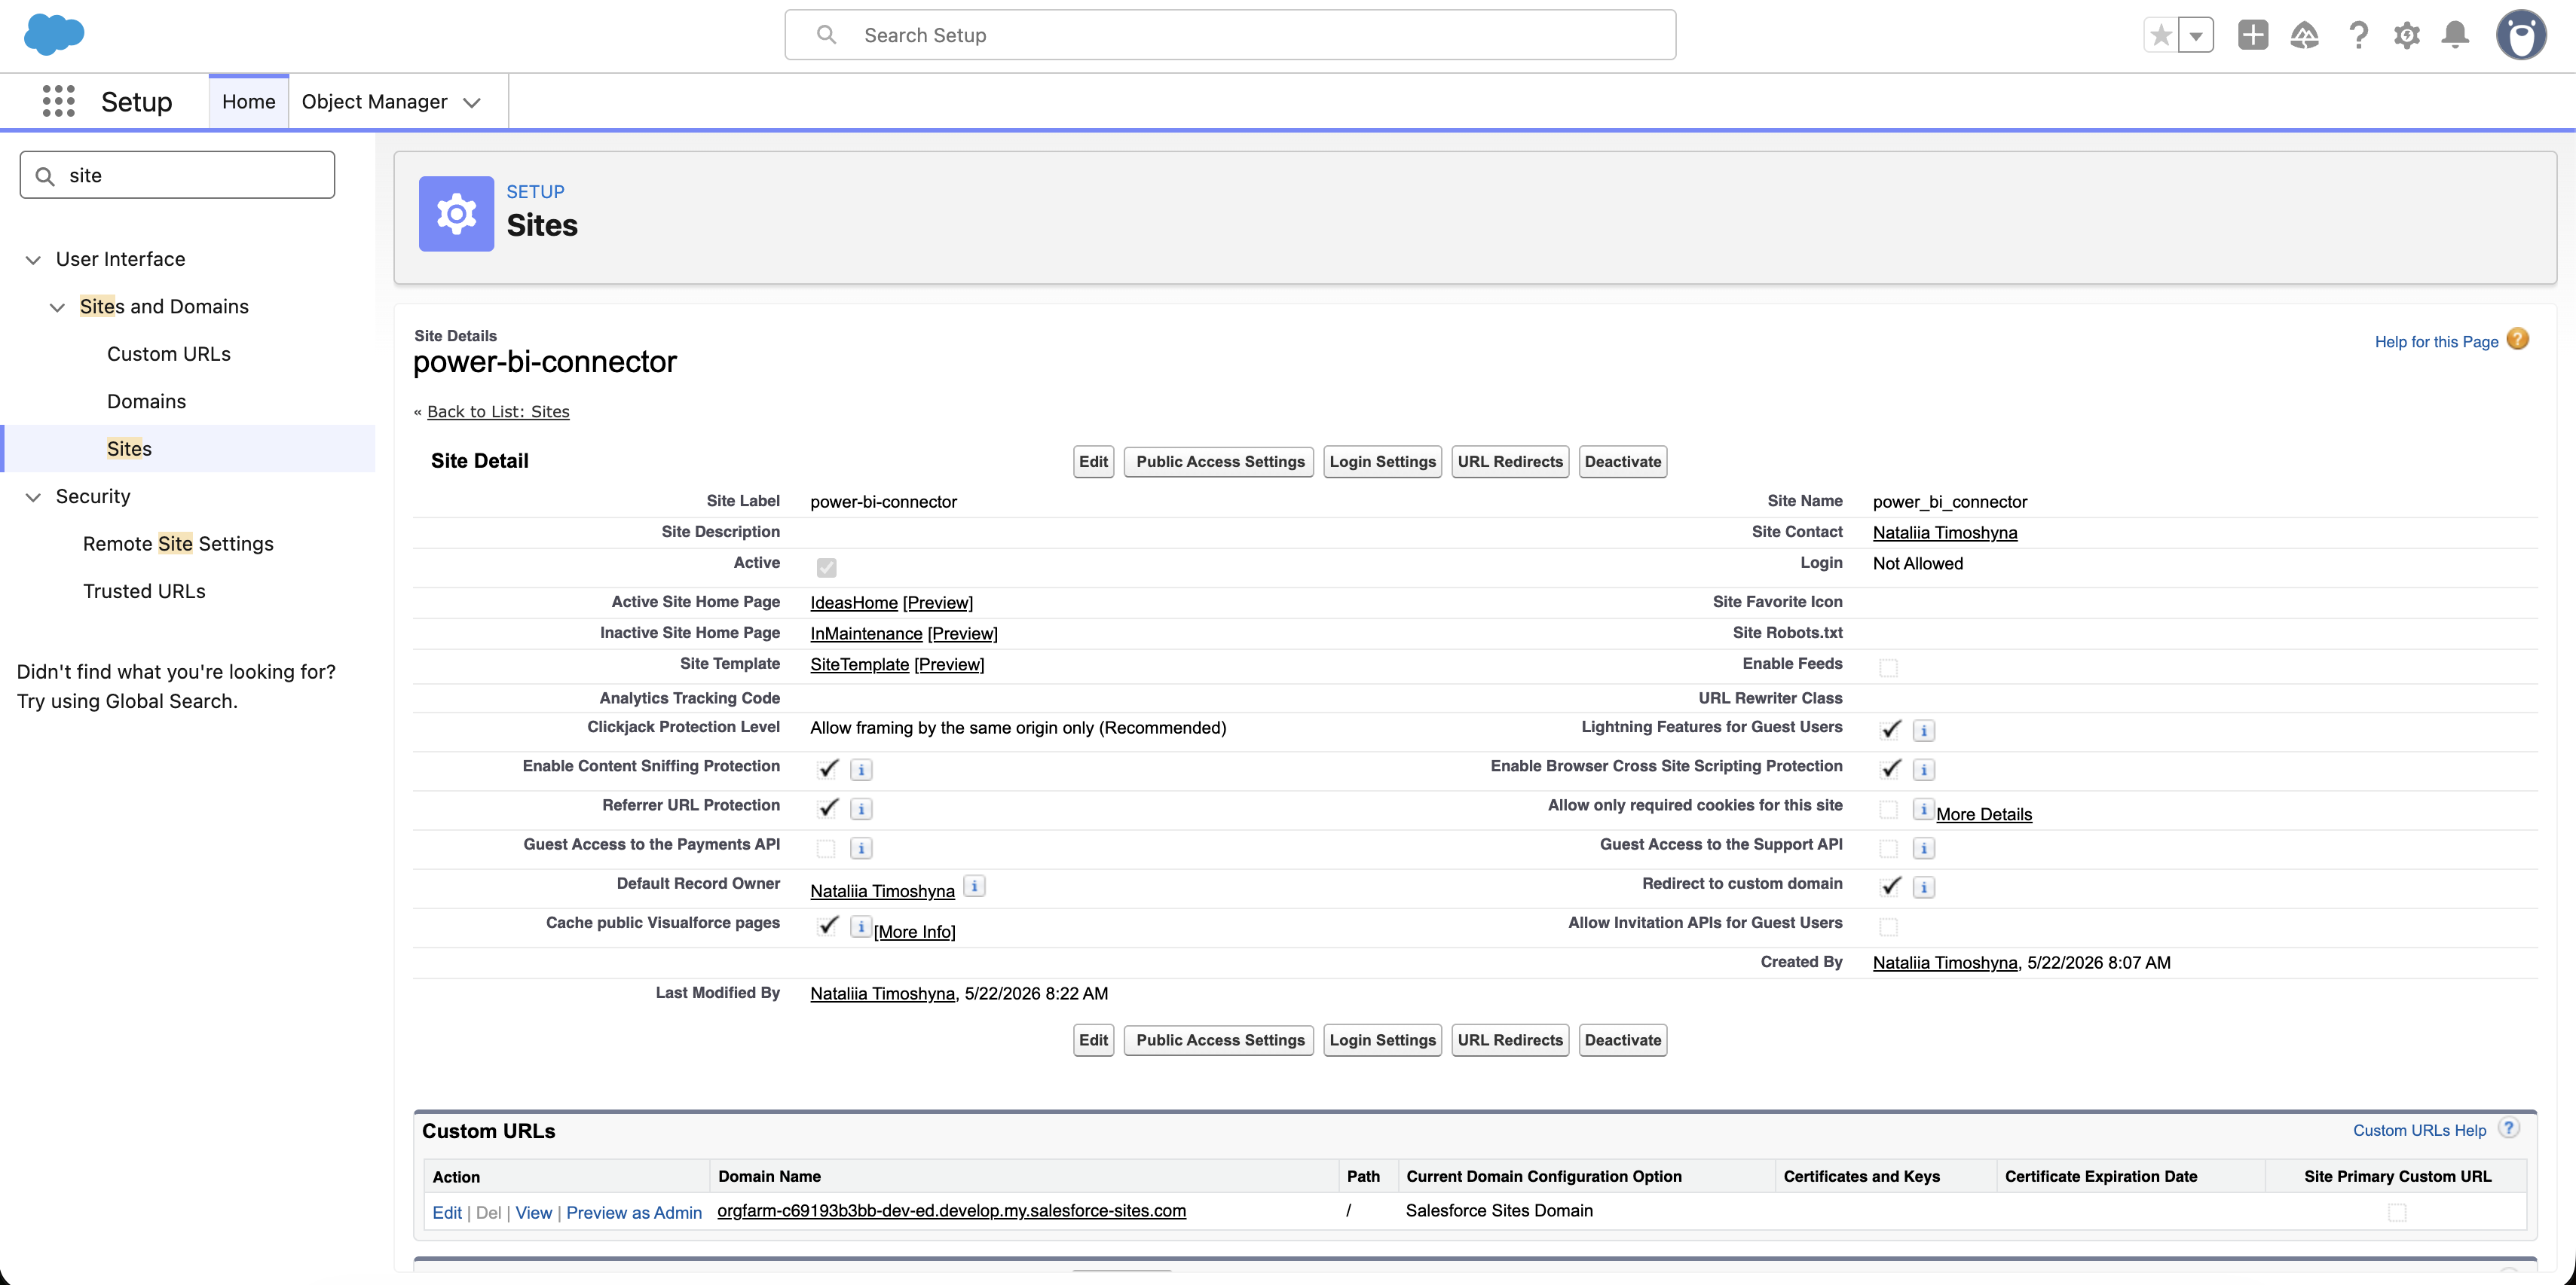Image resolution: width=2576 pixels, height=1285 pixels.
Task: Open the IdeasHome page link
Action: pyautogui.click(x=854, y=603)
